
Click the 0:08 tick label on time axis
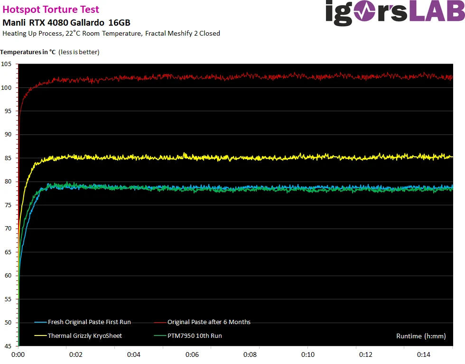pyautogui.click(x=250, y=354)
